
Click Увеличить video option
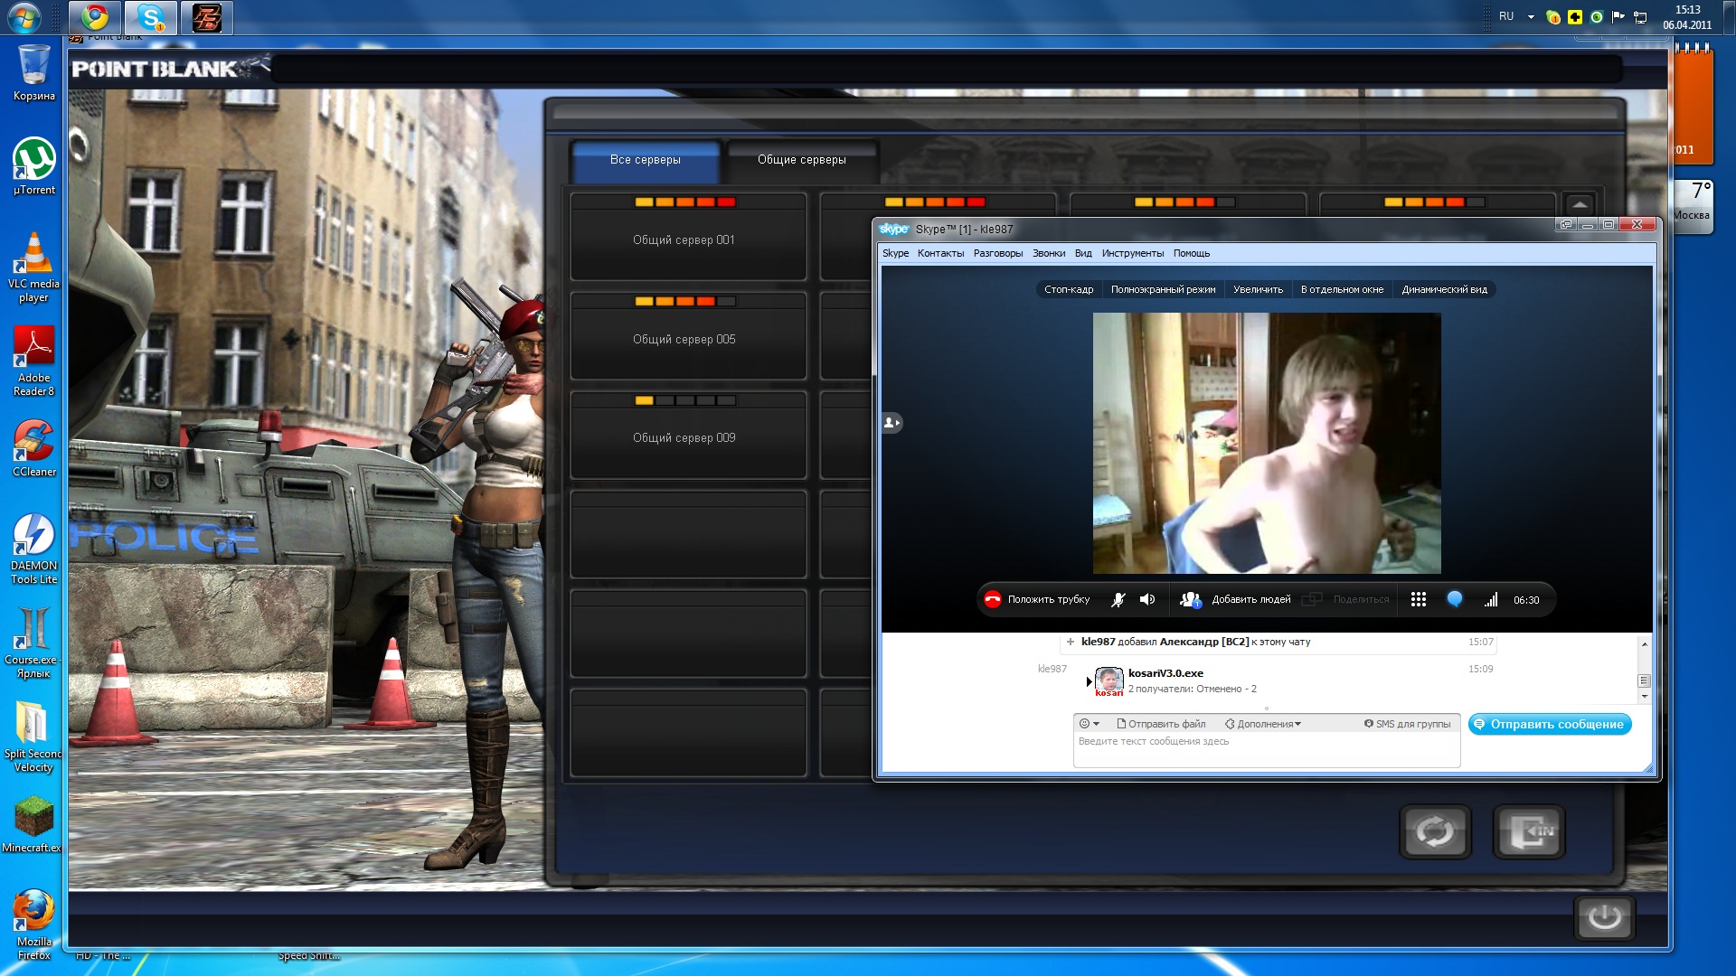1258,289
